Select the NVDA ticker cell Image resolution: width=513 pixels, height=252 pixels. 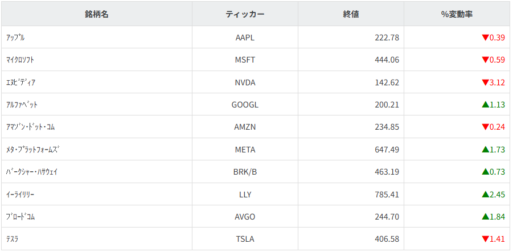click(245, 82)
